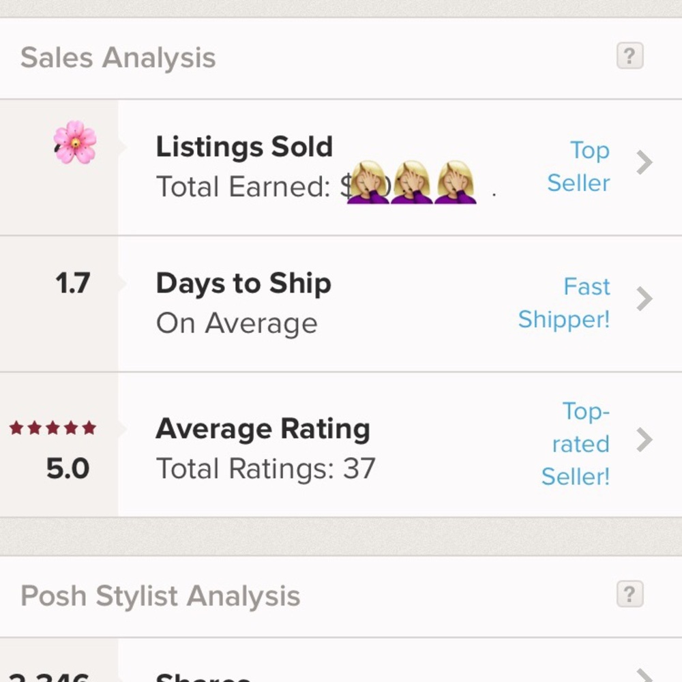The width and height of the screenshot is (682, 682).
Task: Open the Days to Ship chevron arrow
Action: click(644, 299)
